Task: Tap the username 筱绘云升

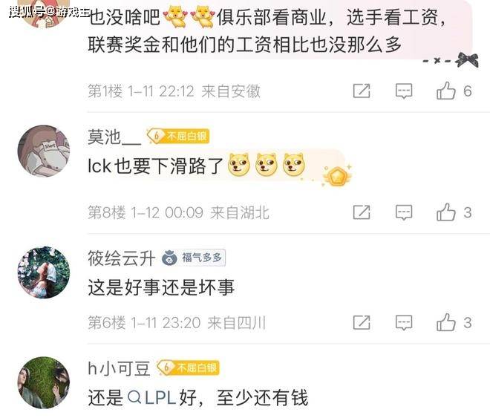Action: (121, 258)
